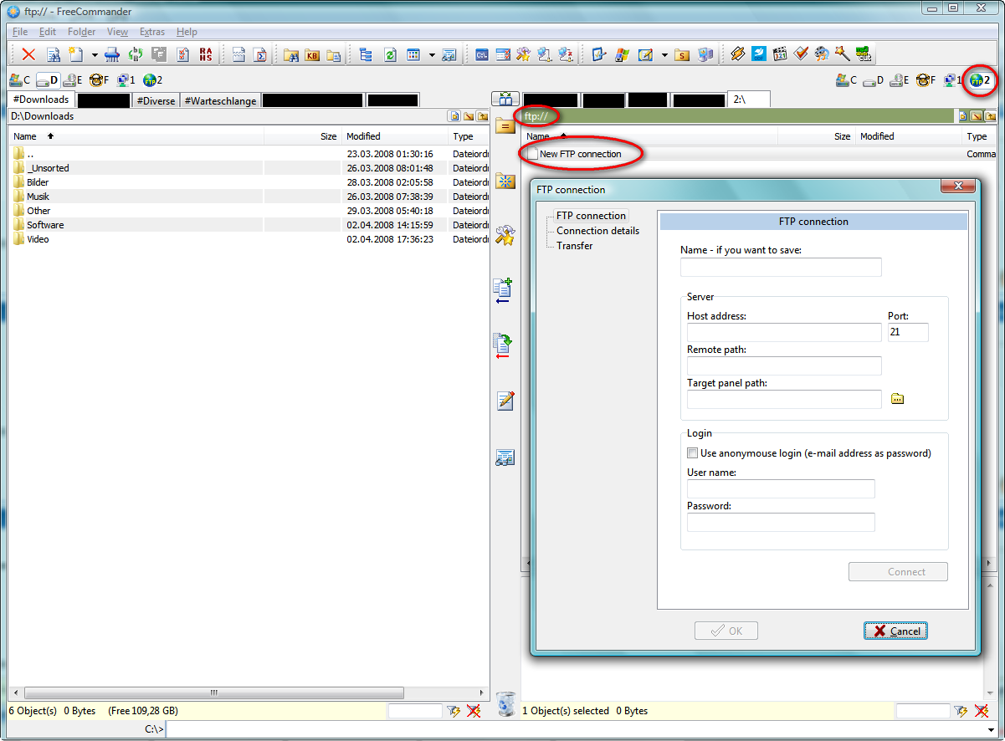Click the copy files icon in middle splitter
This screenshot has width=1005, height=741.
504,290
